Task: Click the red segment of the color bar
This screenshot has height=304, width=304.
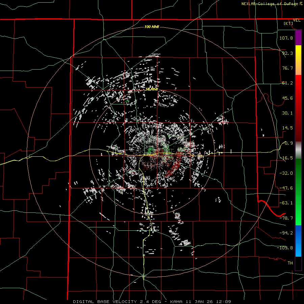Action: (x=298, y=108)
